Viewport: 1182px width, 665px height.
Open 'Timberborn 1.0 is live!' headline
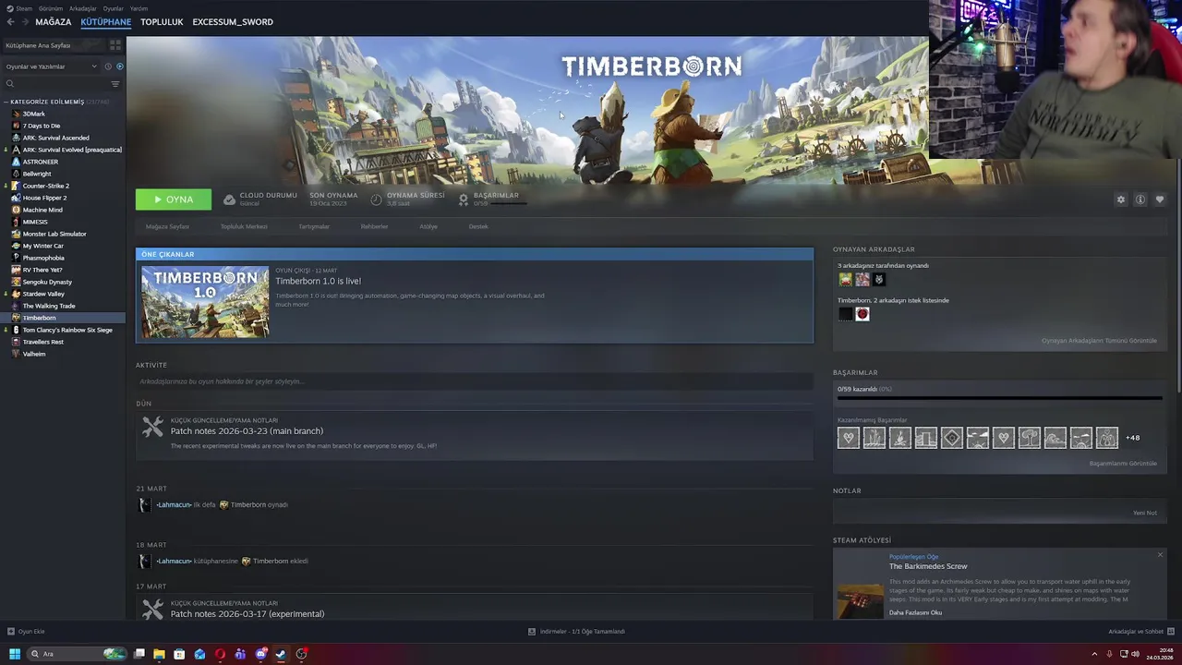click(318, 281)
